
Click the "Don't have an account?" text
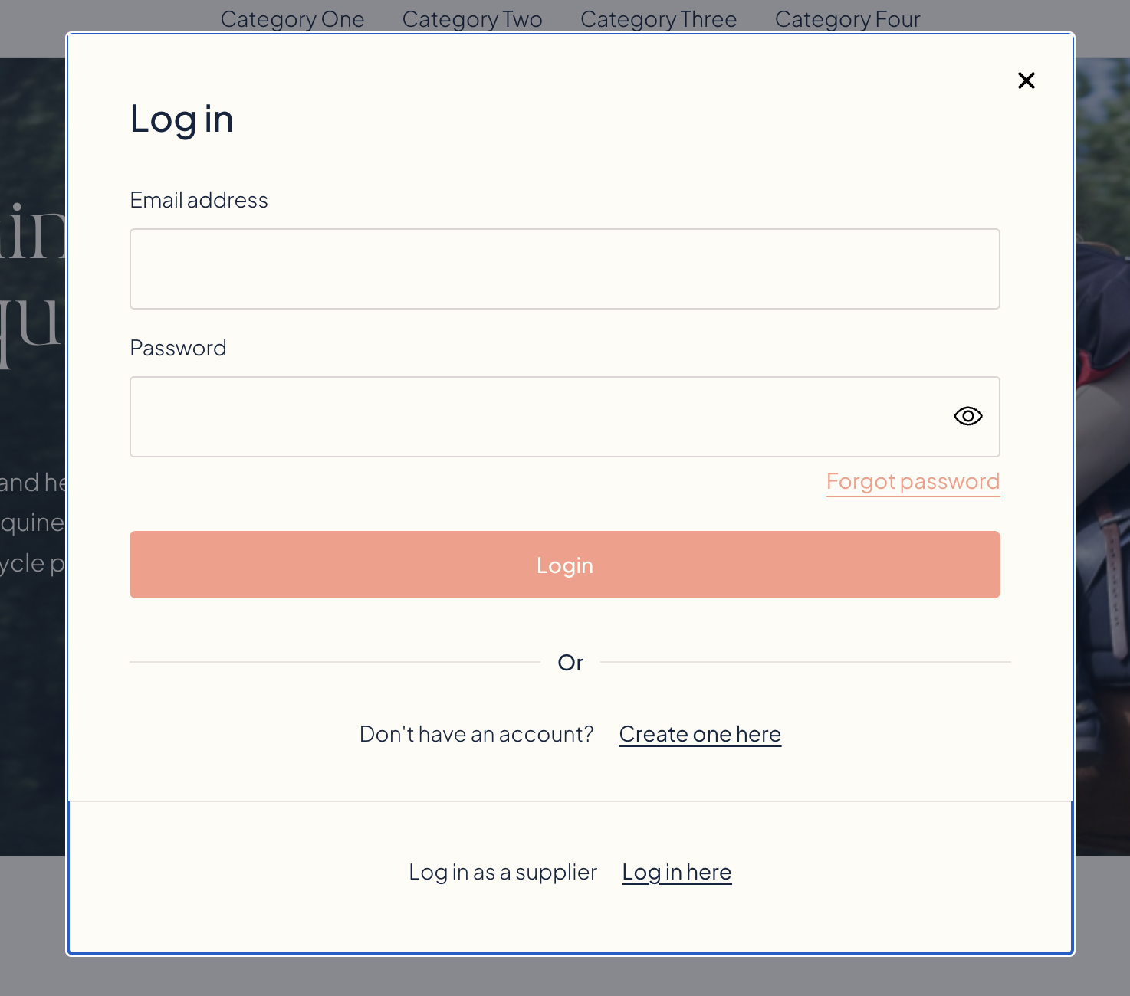point(476,734)
